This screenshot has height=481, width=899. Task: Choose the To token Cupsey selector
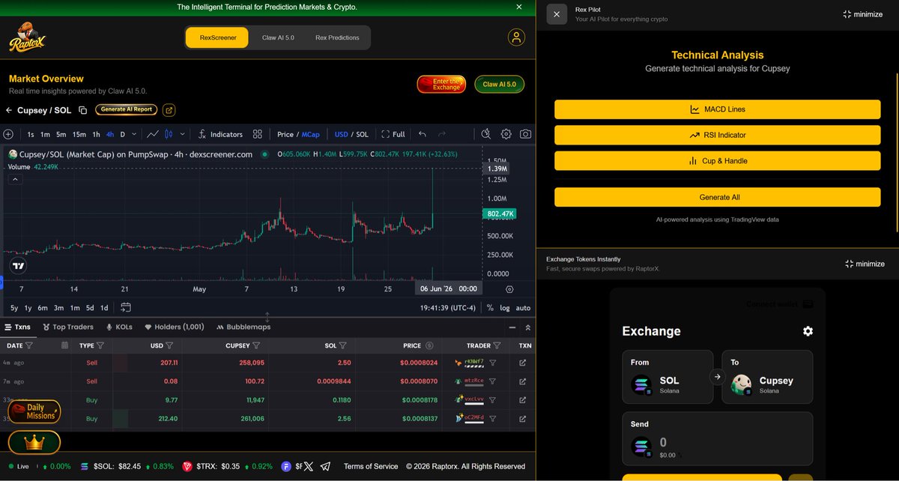pos(767,377)
